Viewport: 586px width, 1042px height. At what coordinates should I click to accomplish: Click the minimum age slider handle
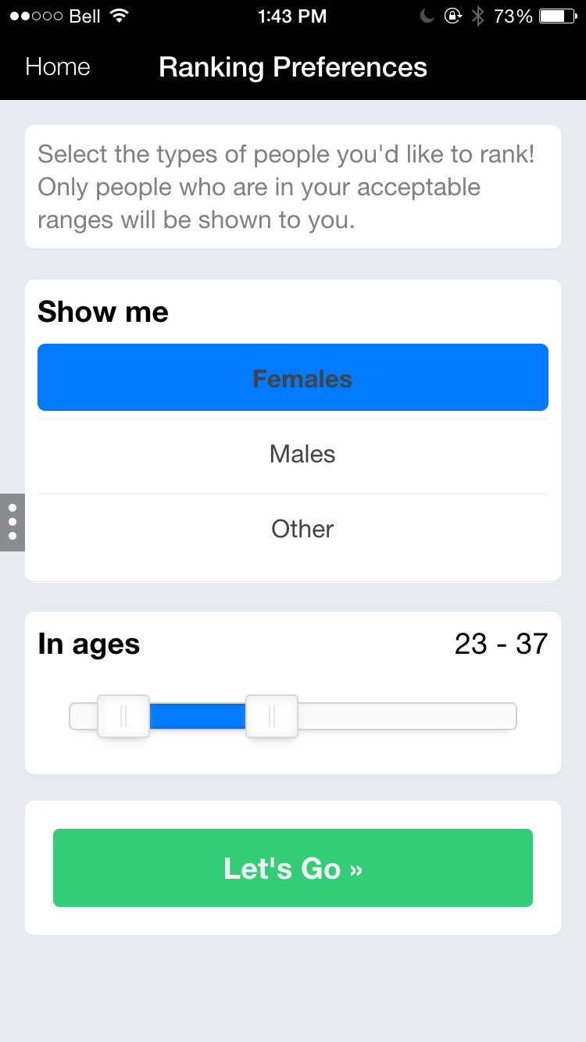click(x=123, y=716)
